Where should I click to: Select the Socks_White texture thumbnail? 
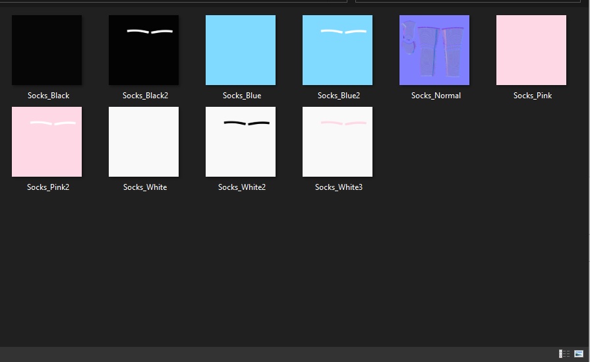tap(144, 142)
